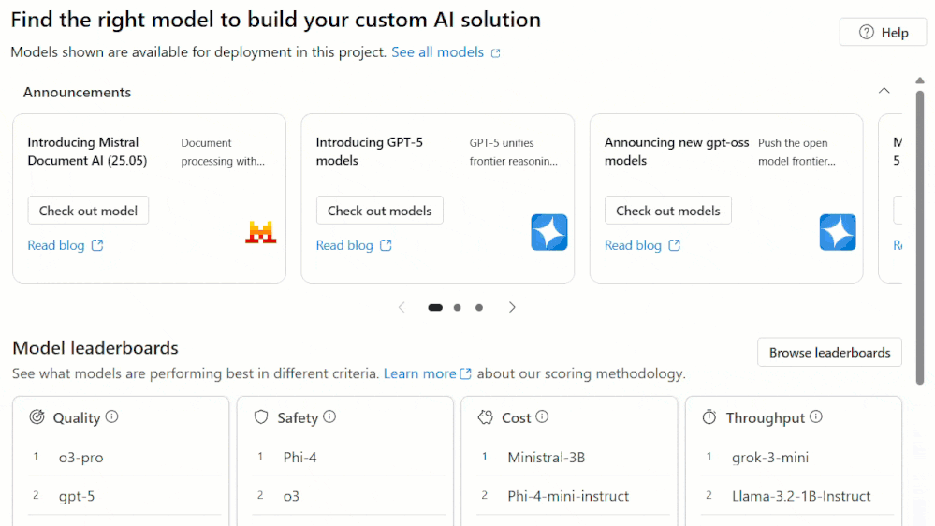Click the info icon beside Cost
Viewport: 935px width, 526px height.
click(542, 416)
